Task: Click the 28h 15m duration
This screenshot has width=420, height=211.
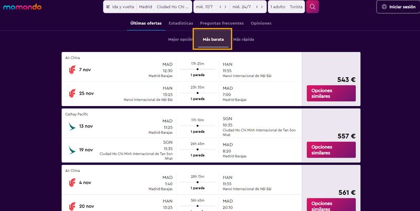Action: point(197,177)
